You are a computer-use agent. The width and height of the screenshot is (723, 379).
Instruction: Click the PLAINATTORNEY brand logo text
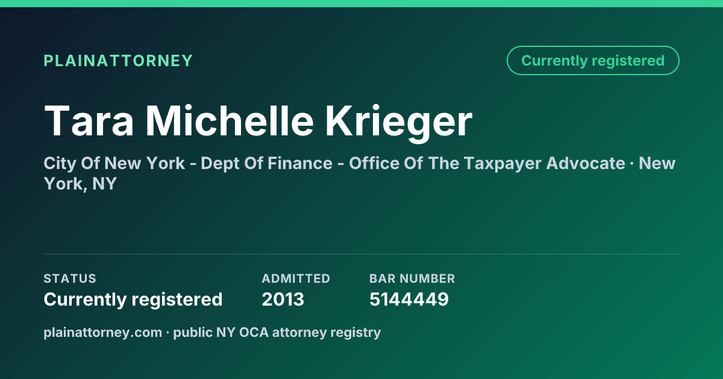coord(118,61)
